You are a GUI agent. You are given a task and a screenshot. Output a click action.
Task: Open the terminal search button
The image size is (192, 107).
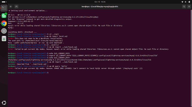click(x=184, y=7)
